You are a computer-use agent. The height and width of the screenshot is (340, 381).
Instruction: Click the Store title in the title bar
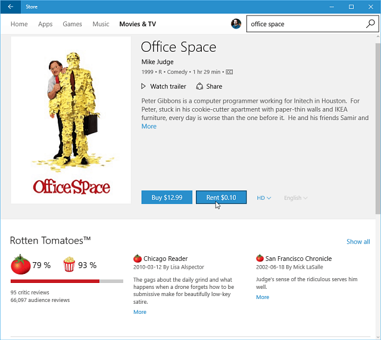coord(32,7)
